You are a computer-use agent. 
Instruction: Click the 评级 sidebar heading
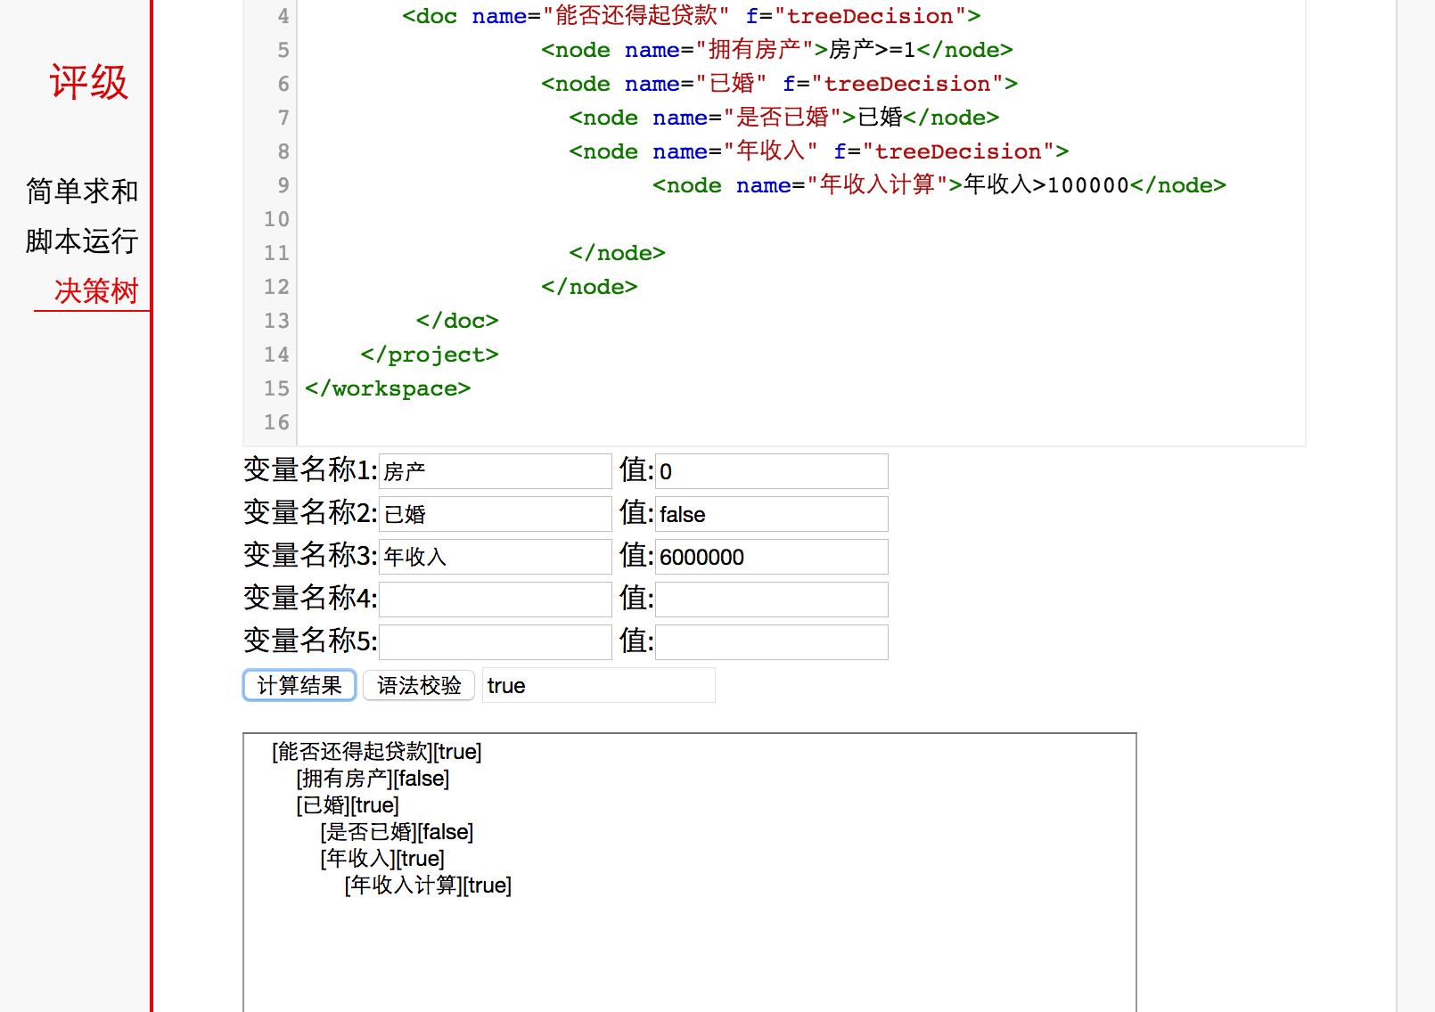pos(88,82)
